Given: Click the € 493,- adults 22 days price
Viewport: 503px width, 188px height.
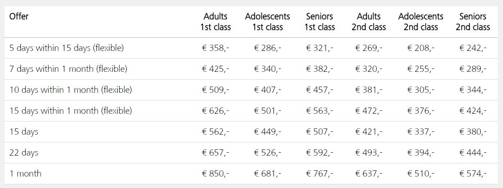Looking at the screenshot, I should point(369,153).
